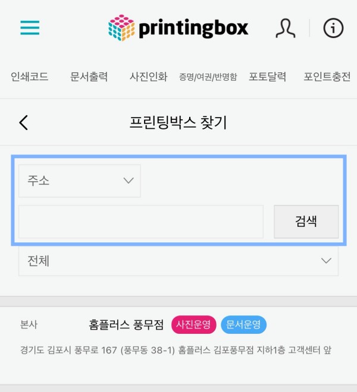The image size is (357, 392).
Task: Expand the 주소 search type dropdown
Action: (x=80, y=181)
